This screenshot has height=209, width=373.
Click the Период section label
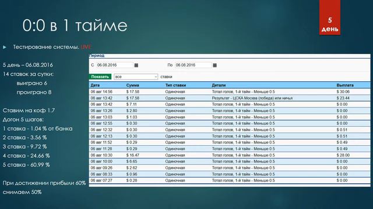97,56
